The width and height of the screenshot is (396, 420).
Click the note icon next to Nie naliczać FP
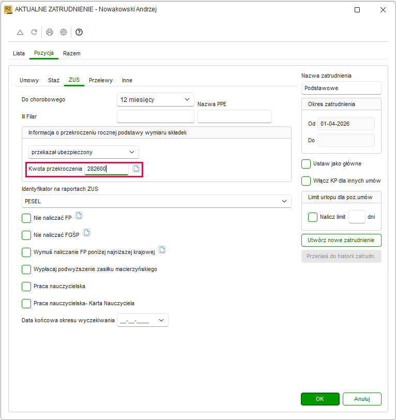click(x=79, y=216)
